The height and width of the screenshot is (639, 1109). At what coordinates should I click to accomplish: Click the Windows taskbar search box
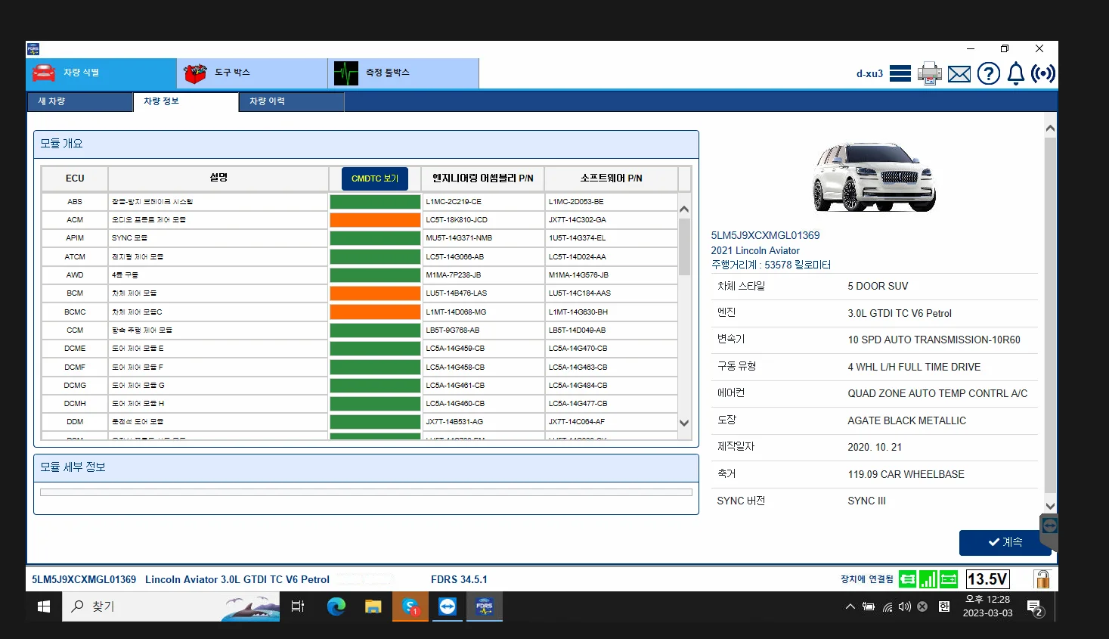click(171, 606)
